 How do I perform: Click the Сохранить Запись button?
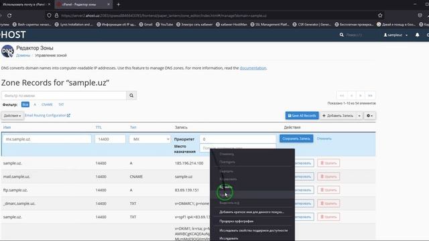click(x=296, y=139)
